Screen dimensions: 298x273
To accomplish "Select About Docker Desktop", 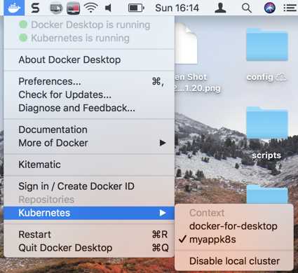I will 89,59.
